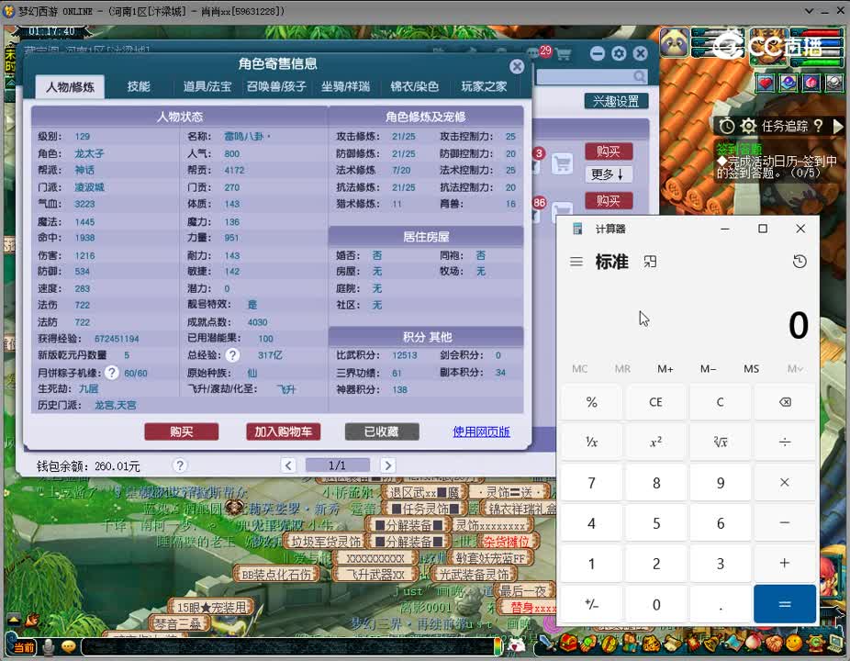Click the red 购买 button in role info dialog

tap(182, 431)
